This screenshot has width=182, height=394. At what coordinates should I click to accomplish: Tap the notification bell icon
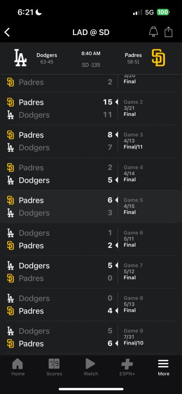coord(153,32)
